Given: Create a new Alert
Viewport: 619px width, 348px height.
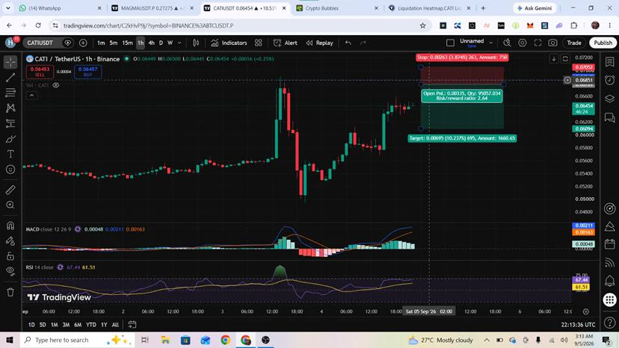Looking at the screenshot, I should coord(286,43).
